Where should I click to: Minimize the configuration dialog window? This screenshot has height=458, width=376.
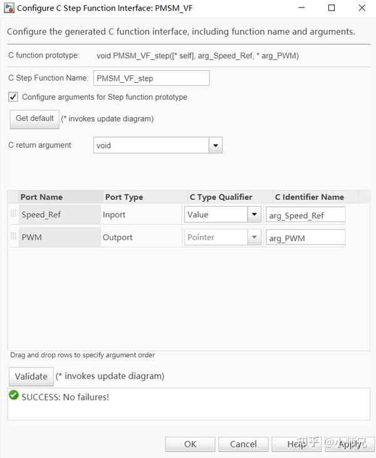302,8
